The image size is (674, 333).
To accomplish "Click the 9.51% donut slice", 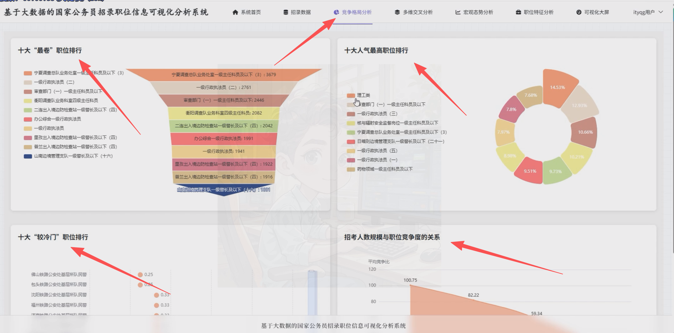I will (530, 171).
